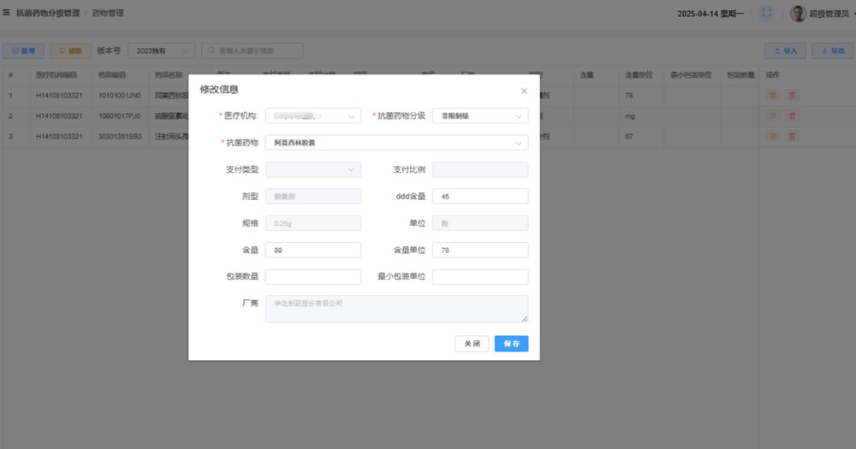The image size is (856, 449).
Task: Click the orange 刷新 button in toolbar
Action: [x=70, y=50]
